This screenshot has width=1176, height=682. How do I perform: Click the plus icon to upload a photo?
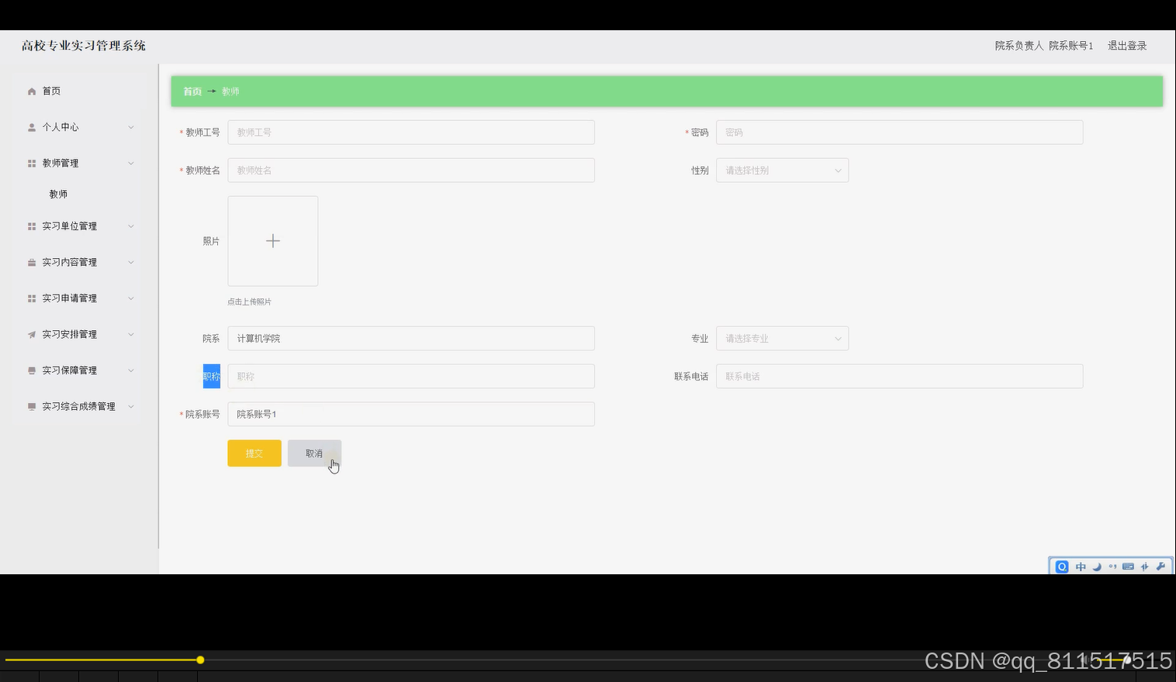(x=273, y=241)
